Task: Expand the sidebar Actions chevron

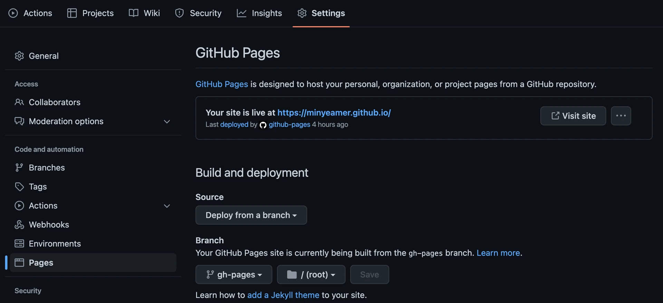Action: [167, 206]
